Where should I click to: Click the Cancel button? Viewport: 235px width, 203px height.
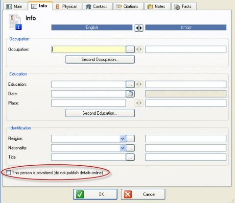click(143, 194)
